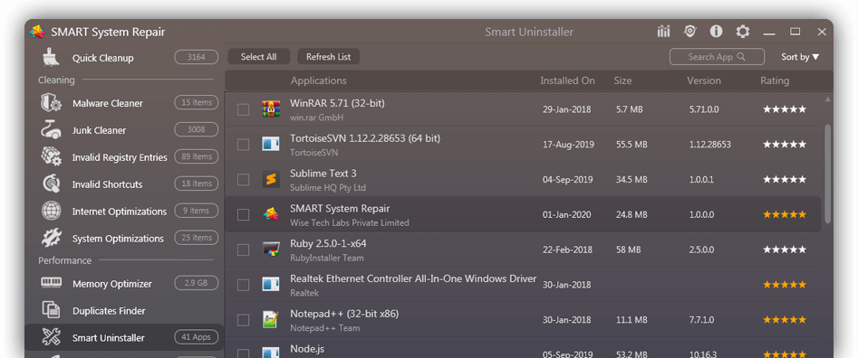Check the TortoiseSVN checkbox
This screenshot has height=358, width=858.
[x=243, y=145]
